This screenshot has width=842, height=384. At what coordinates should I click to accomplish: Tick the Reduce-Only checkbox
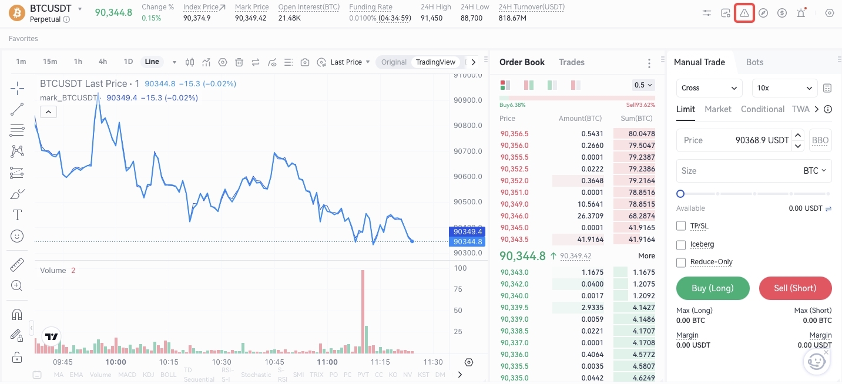click(681, 262)
